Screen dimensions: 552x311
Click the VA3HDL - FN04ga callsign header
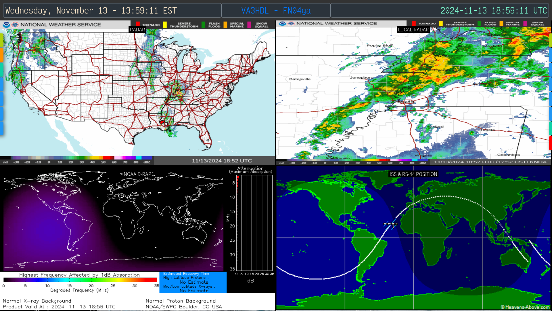tap(276, 11)
